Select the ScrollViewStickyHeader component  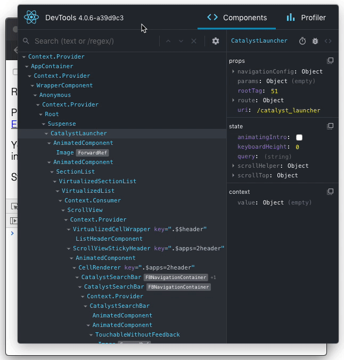coord(112,248)
